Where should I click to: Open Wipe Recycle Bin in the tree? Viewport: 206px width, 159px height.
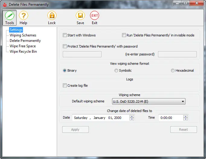click(x=23, y=51)
